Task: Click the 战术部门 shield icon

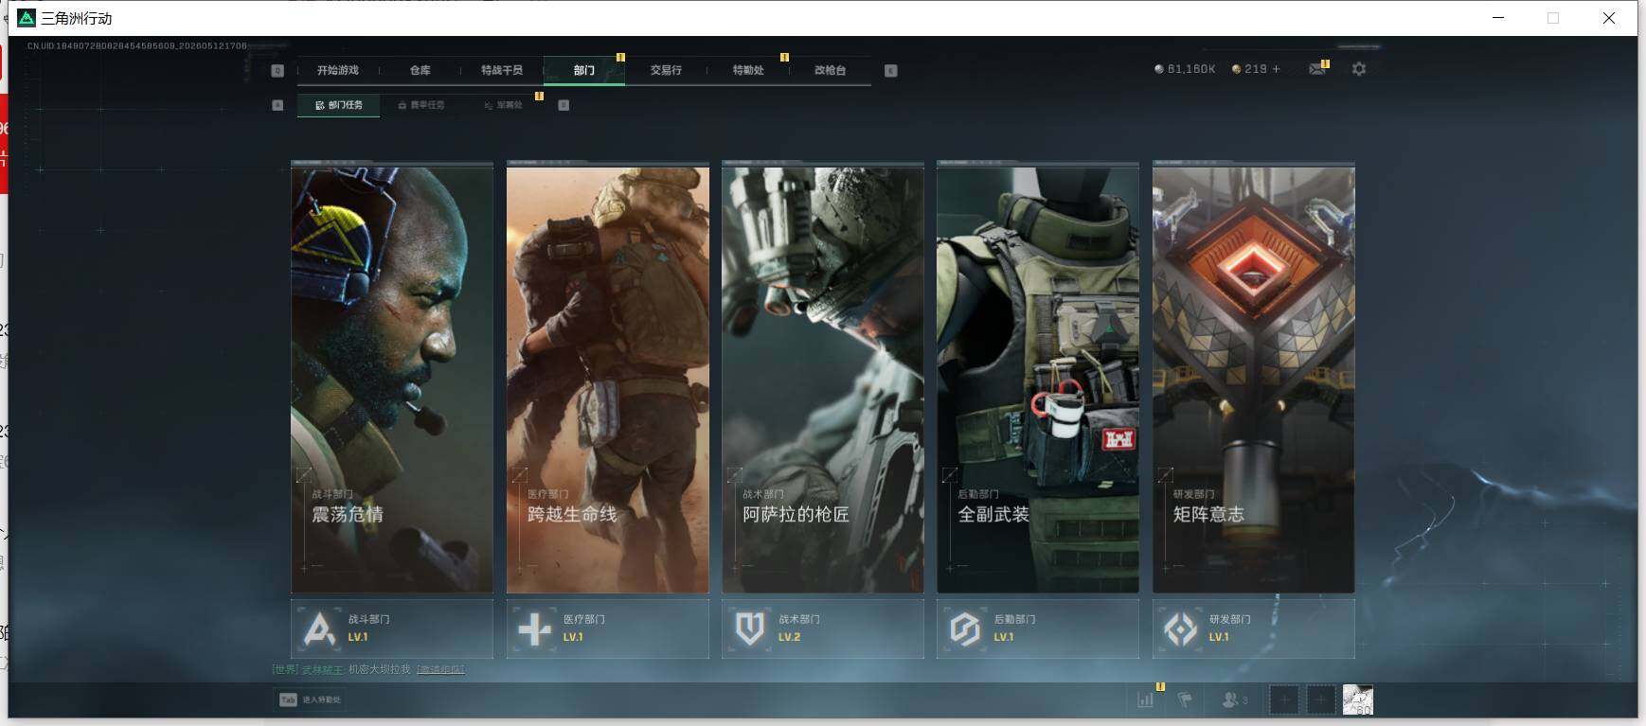Action: click(750, 629)
